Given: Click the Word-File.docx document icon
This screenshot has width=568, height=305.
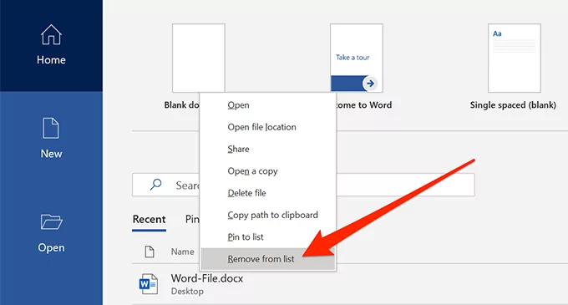Looking at the screenshot, I should point(149,284).
